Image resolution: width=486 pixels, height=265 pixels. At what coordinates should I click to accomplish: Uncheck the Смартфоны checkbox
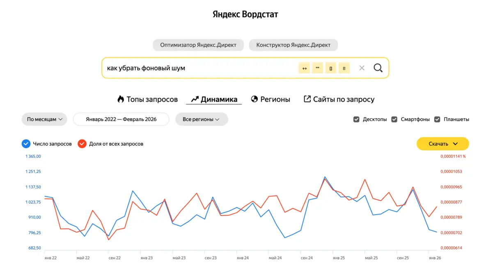click(x=394, y=119)
